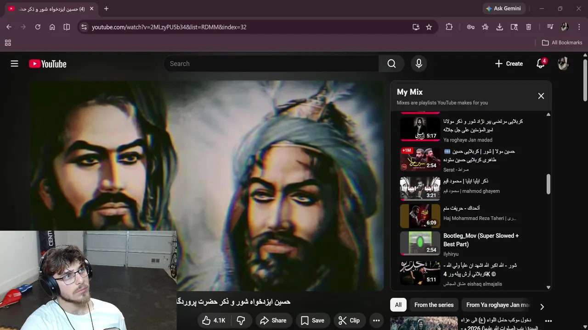Open more actions ellipsis under video

376,320
